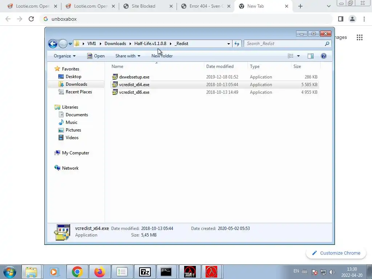Viewport: 372px width, 279px height.
Task: Open the Windows Start button
Action: point(9,272)
